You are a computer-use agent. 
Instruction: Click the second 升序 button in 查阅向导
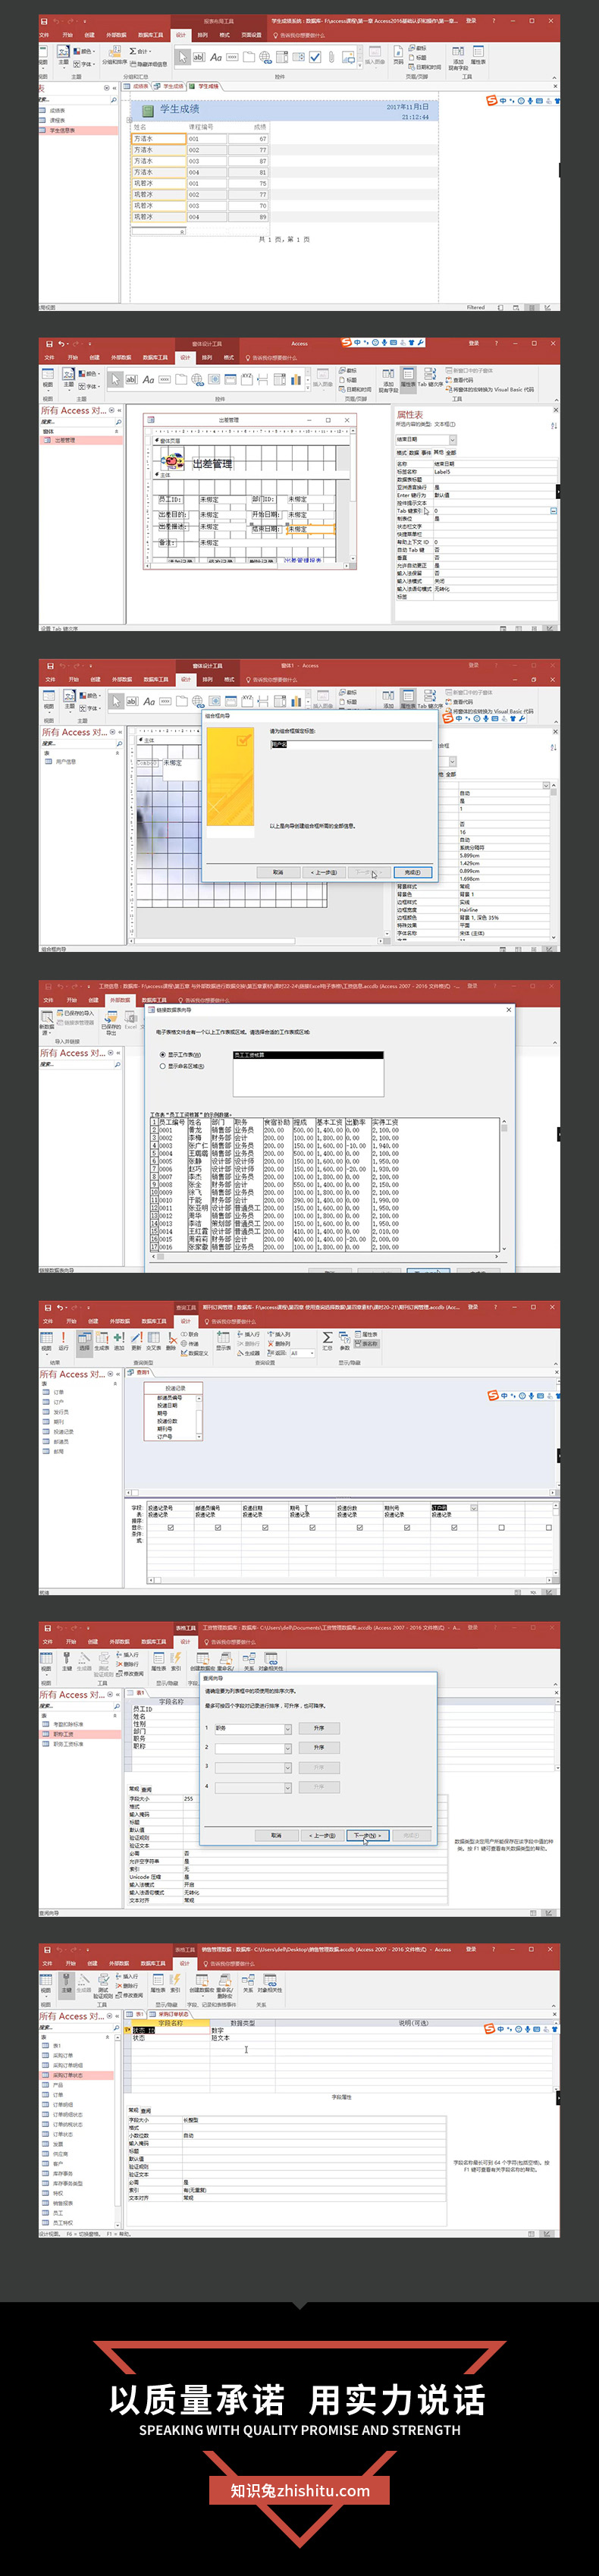pos(319,1748)
